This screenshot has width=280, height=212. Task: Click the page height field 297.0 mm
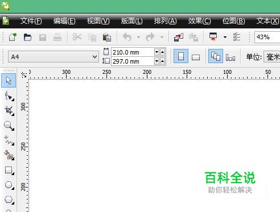pos(133,61)
